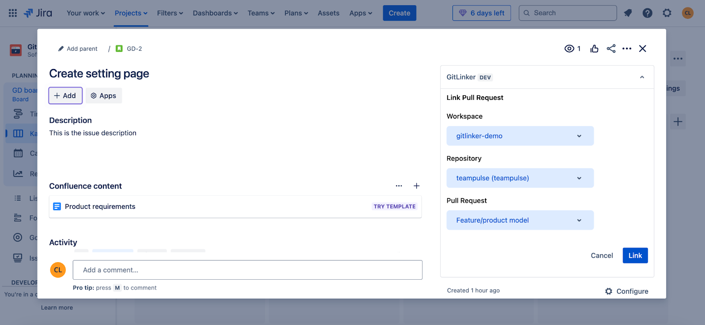
Task: Open the Workspace dropdown gitlinker-demo
Action: (520, 136)
